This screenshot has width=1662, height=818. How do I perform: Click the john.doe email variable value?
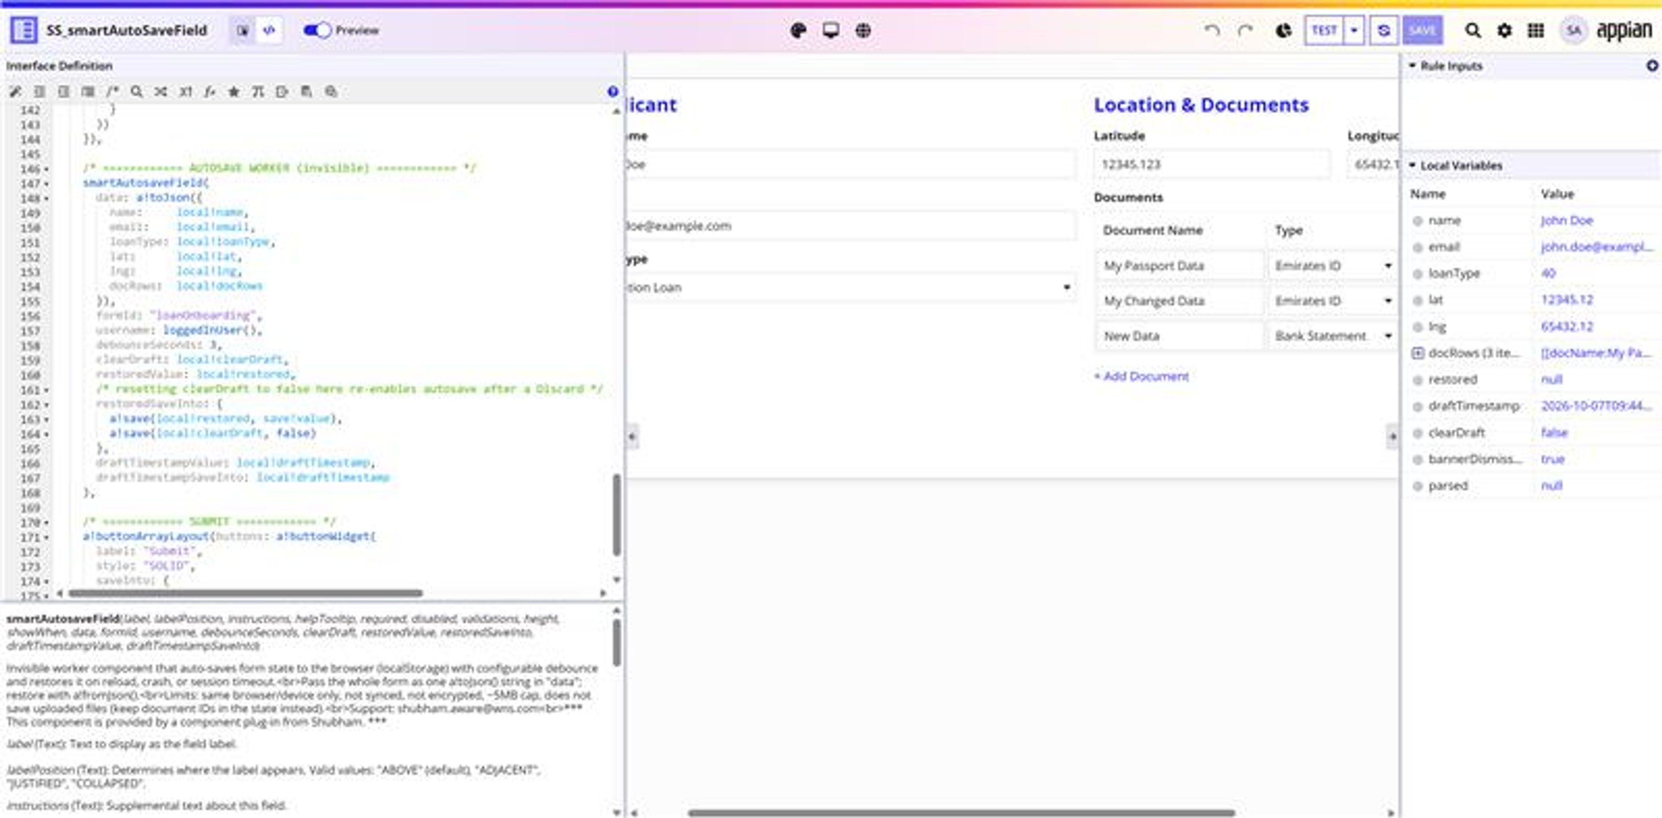pyautogui.click(x=1596, y=247)
